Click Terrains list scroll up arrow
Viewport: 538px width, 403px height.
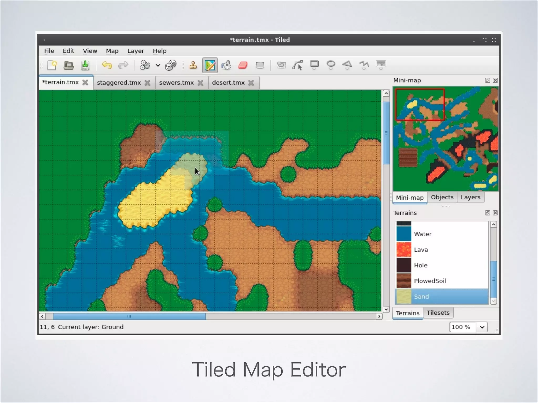click(493, 225)
